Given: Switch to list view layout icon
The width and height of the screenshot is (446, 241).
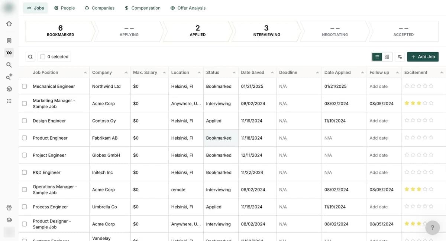Looking at the screenshot, I should point(377,57).
